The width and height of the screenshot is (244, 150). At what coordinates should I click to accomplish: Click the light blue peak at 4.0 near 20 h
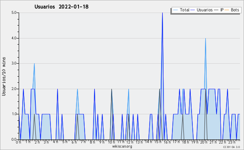[205, 39]
